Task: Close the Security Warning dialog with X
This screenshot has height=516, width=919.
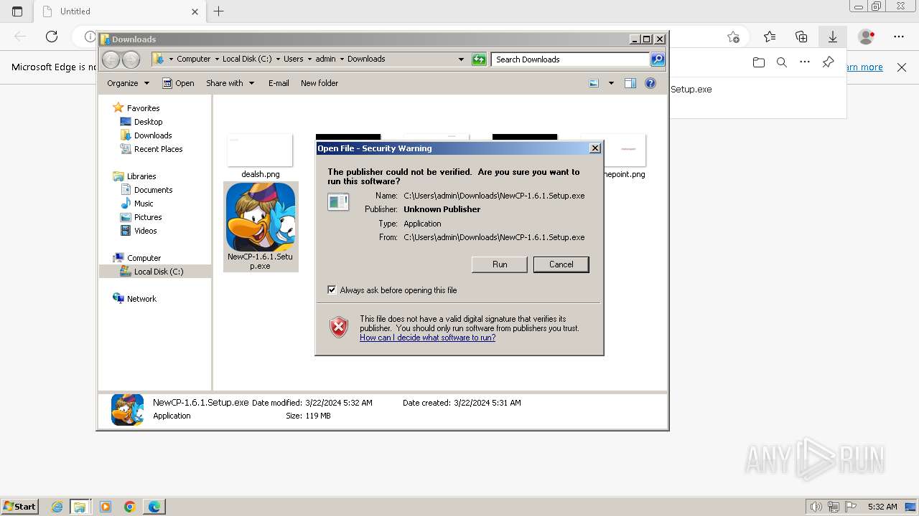Action: tap(594, 148)
